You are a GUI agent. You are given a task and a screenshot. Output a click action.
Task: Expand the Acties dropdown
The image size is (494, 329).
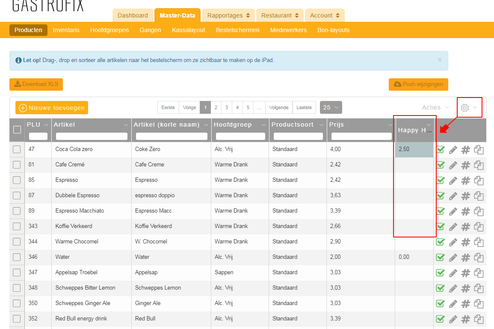[435, 108]
